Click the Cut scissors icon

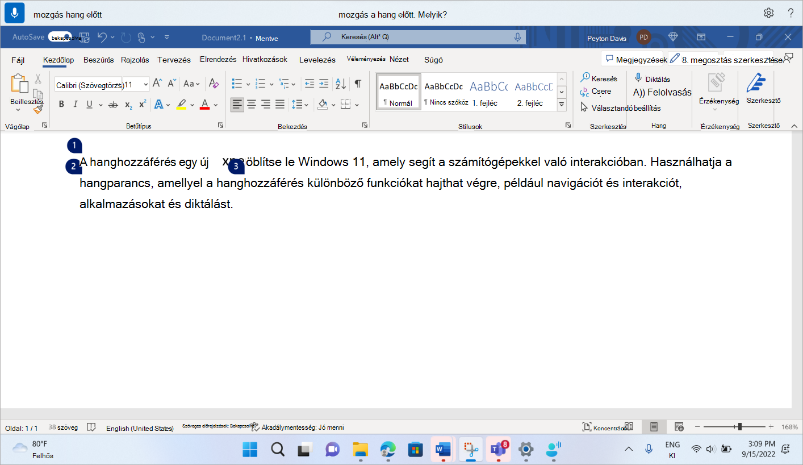tap(38, 79)
